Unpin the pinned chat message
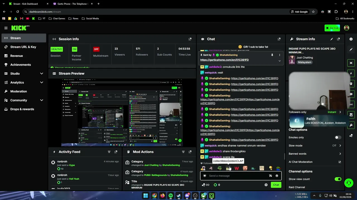This screenshot has height=200, width=357. (272, 55)
